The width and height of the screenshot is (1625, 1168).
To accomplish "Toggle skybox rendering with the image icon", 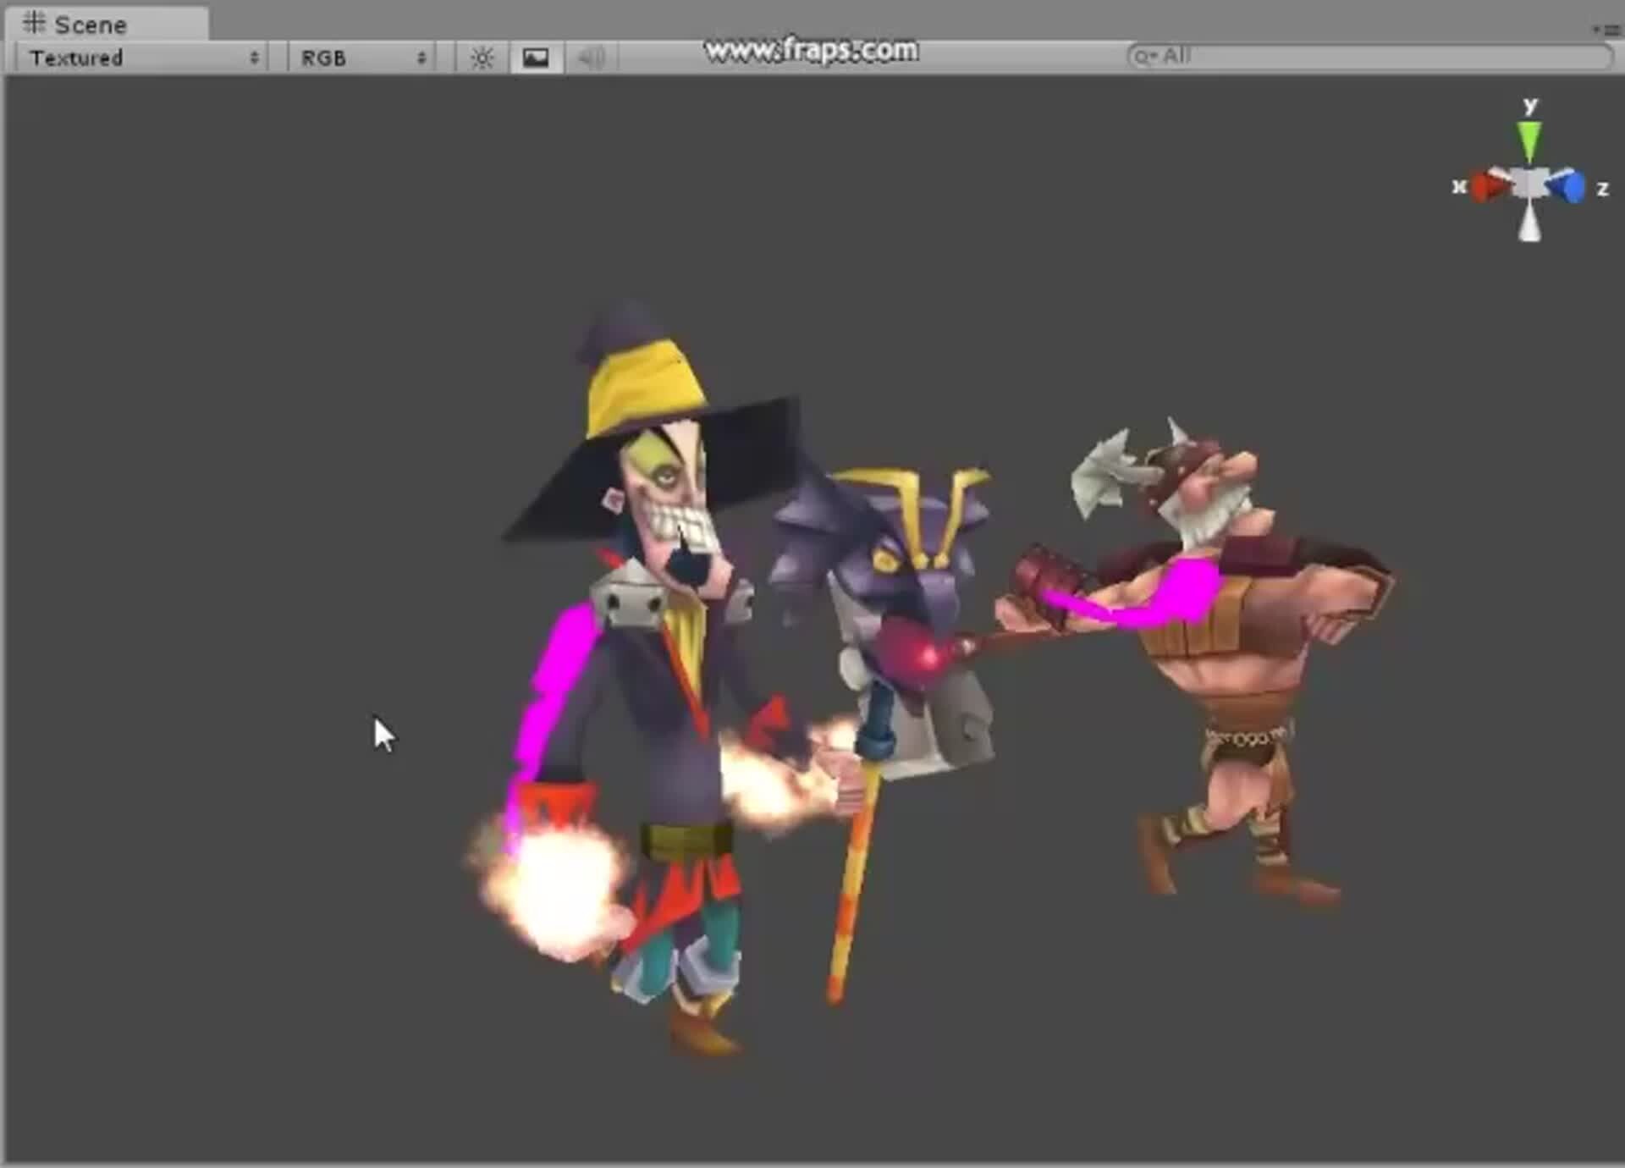I will (x=536, y=57).
